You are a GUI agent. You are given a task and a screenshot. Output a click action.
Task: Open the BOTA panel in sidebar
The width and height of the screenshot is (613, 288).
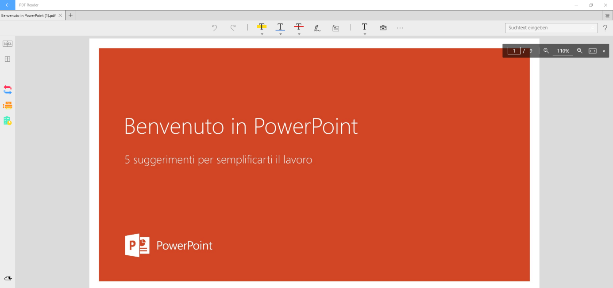coord(8,44)
